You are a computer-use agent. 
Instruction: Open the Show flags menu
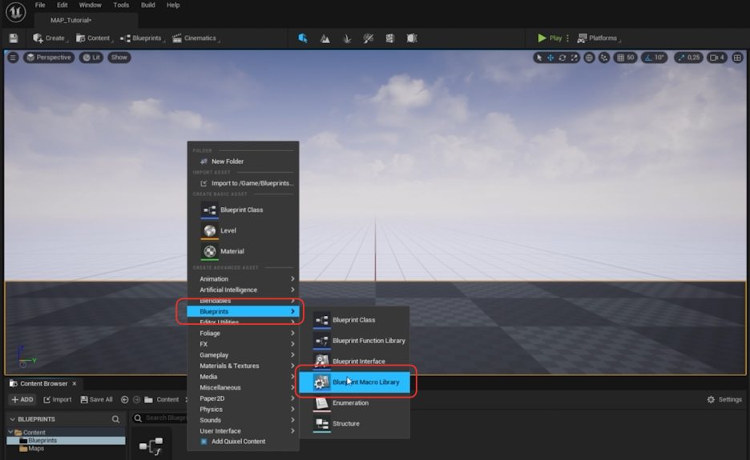click(x=119, y=58)
